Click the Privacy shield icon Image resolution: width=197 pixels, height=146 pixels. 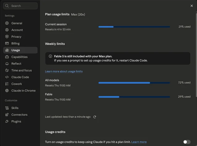pos(7,37)
